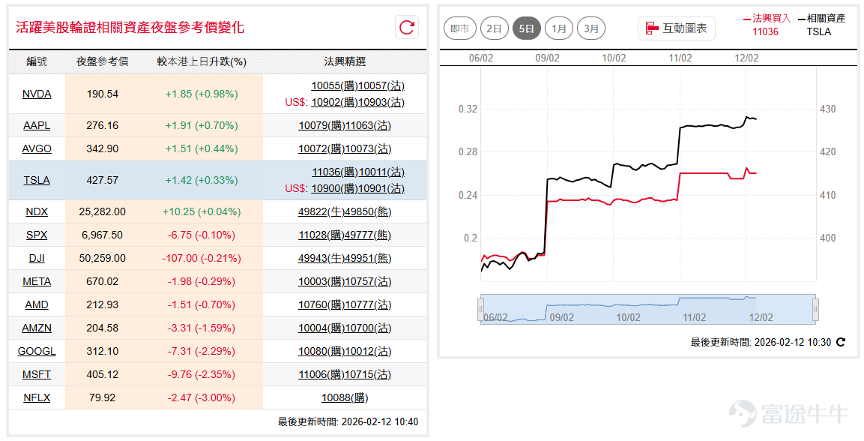Open META call warrant 10003(購)
Screen dimensions: 864x441
[321, 282]
